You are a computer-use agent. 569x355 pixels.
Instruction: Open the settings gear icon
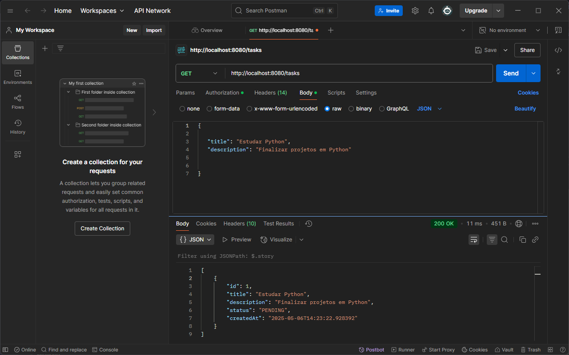415,11
